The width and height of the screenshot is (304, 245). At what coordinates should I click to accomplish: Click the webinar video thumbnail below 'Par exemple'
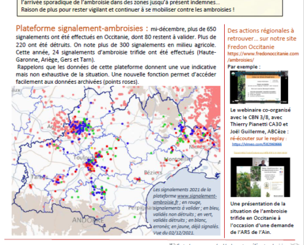pos(259,87)
